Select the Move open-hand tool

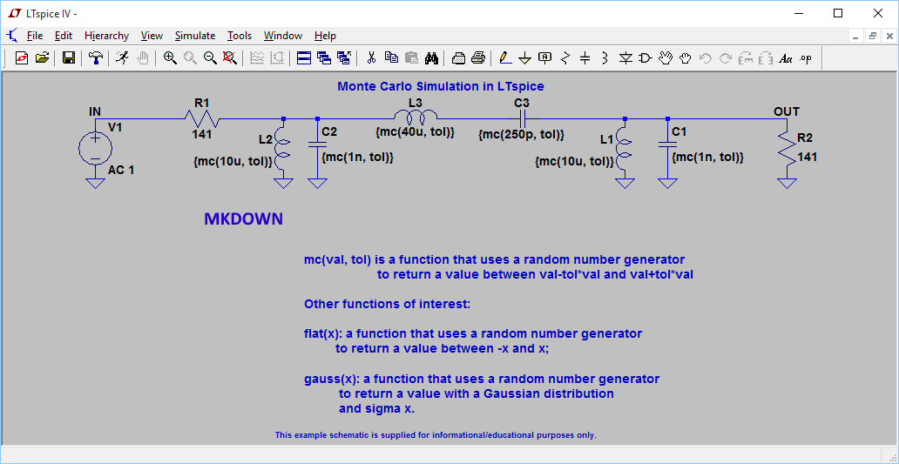[665, 57]
